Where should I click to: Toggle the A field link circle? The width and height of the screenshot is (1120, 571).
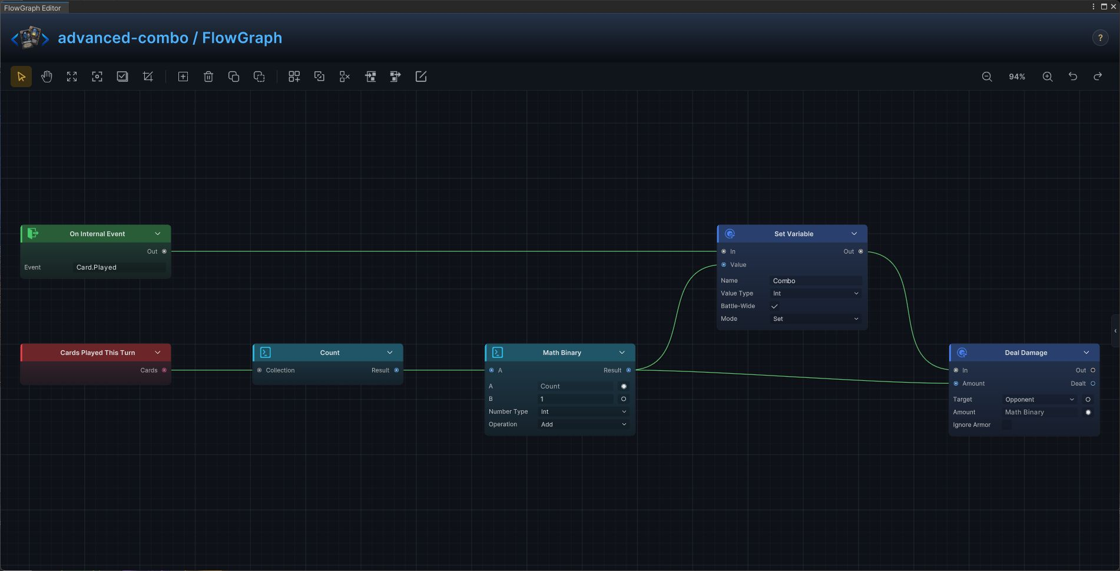click(624, 386)
